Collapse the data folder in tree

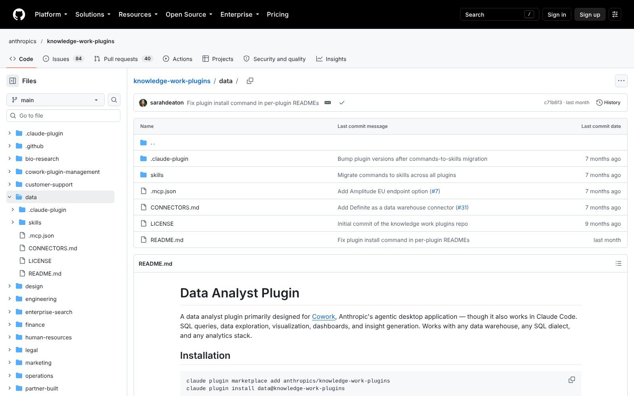coord(10,197)
